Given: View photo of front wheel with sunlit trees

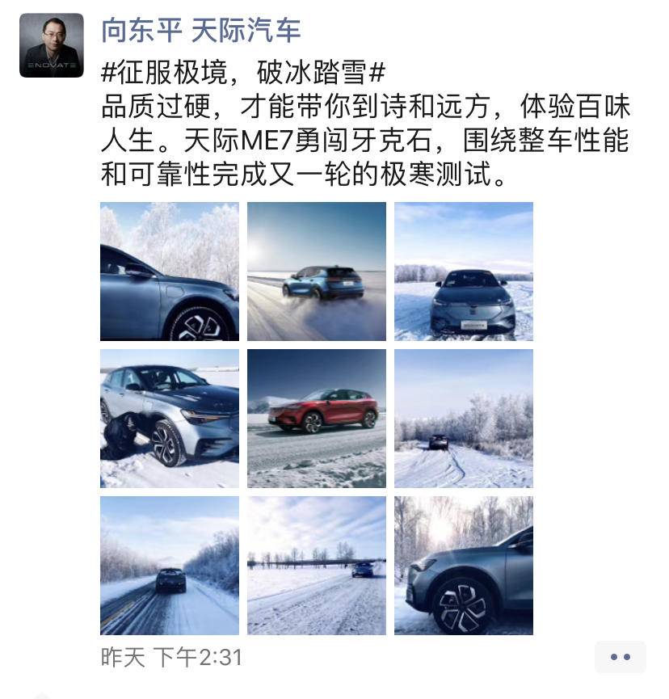Looking at the screenshot, I should tap(464, 566).
